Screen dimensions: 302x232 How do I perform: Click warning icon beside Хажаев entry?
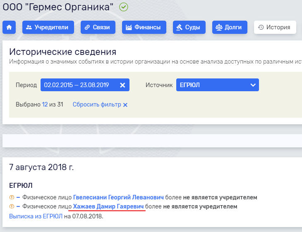click(x=12, y=206)
